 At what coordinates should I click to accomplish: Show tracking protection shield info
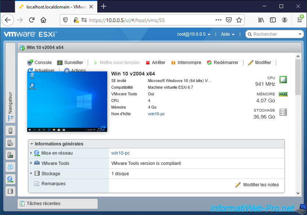(x=65, y=20)
